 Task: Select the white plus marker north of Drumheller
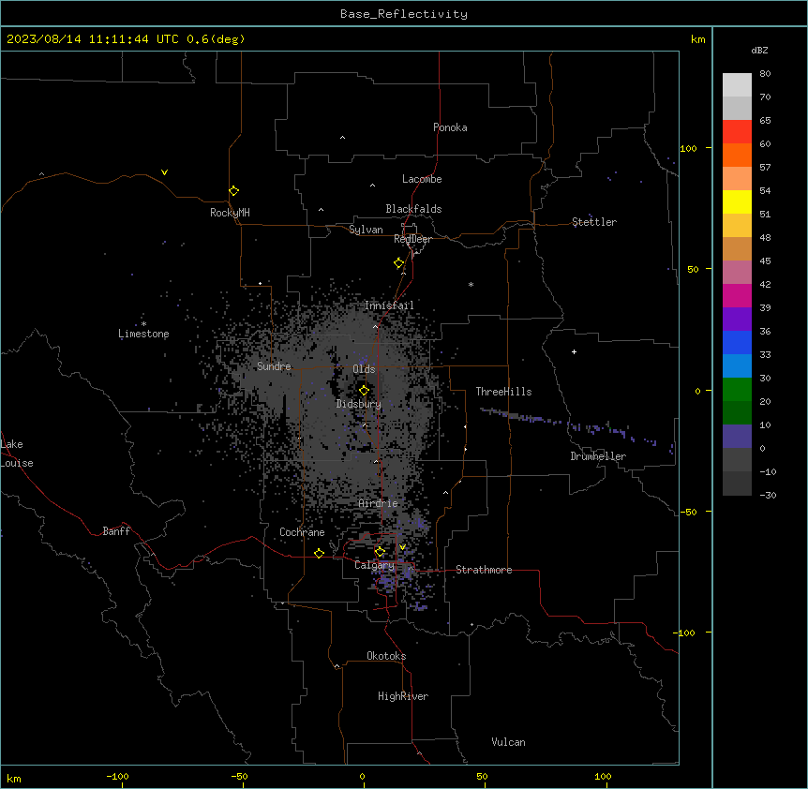click(574, 351)
